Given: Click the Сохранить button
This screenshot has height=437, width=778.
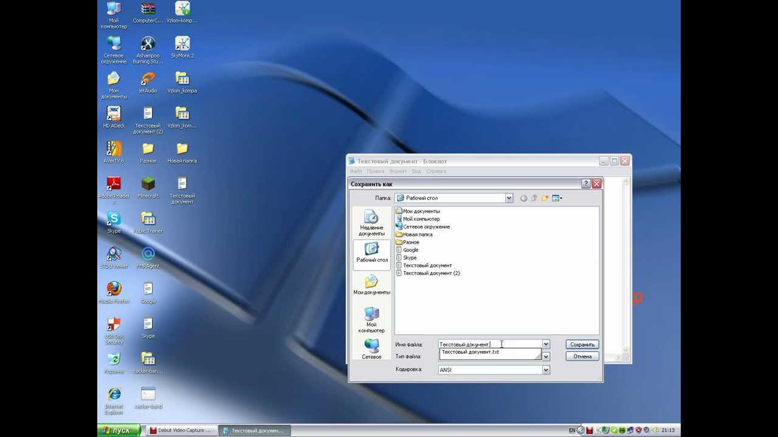Looking at the screenshot, I should pos(582,344).
